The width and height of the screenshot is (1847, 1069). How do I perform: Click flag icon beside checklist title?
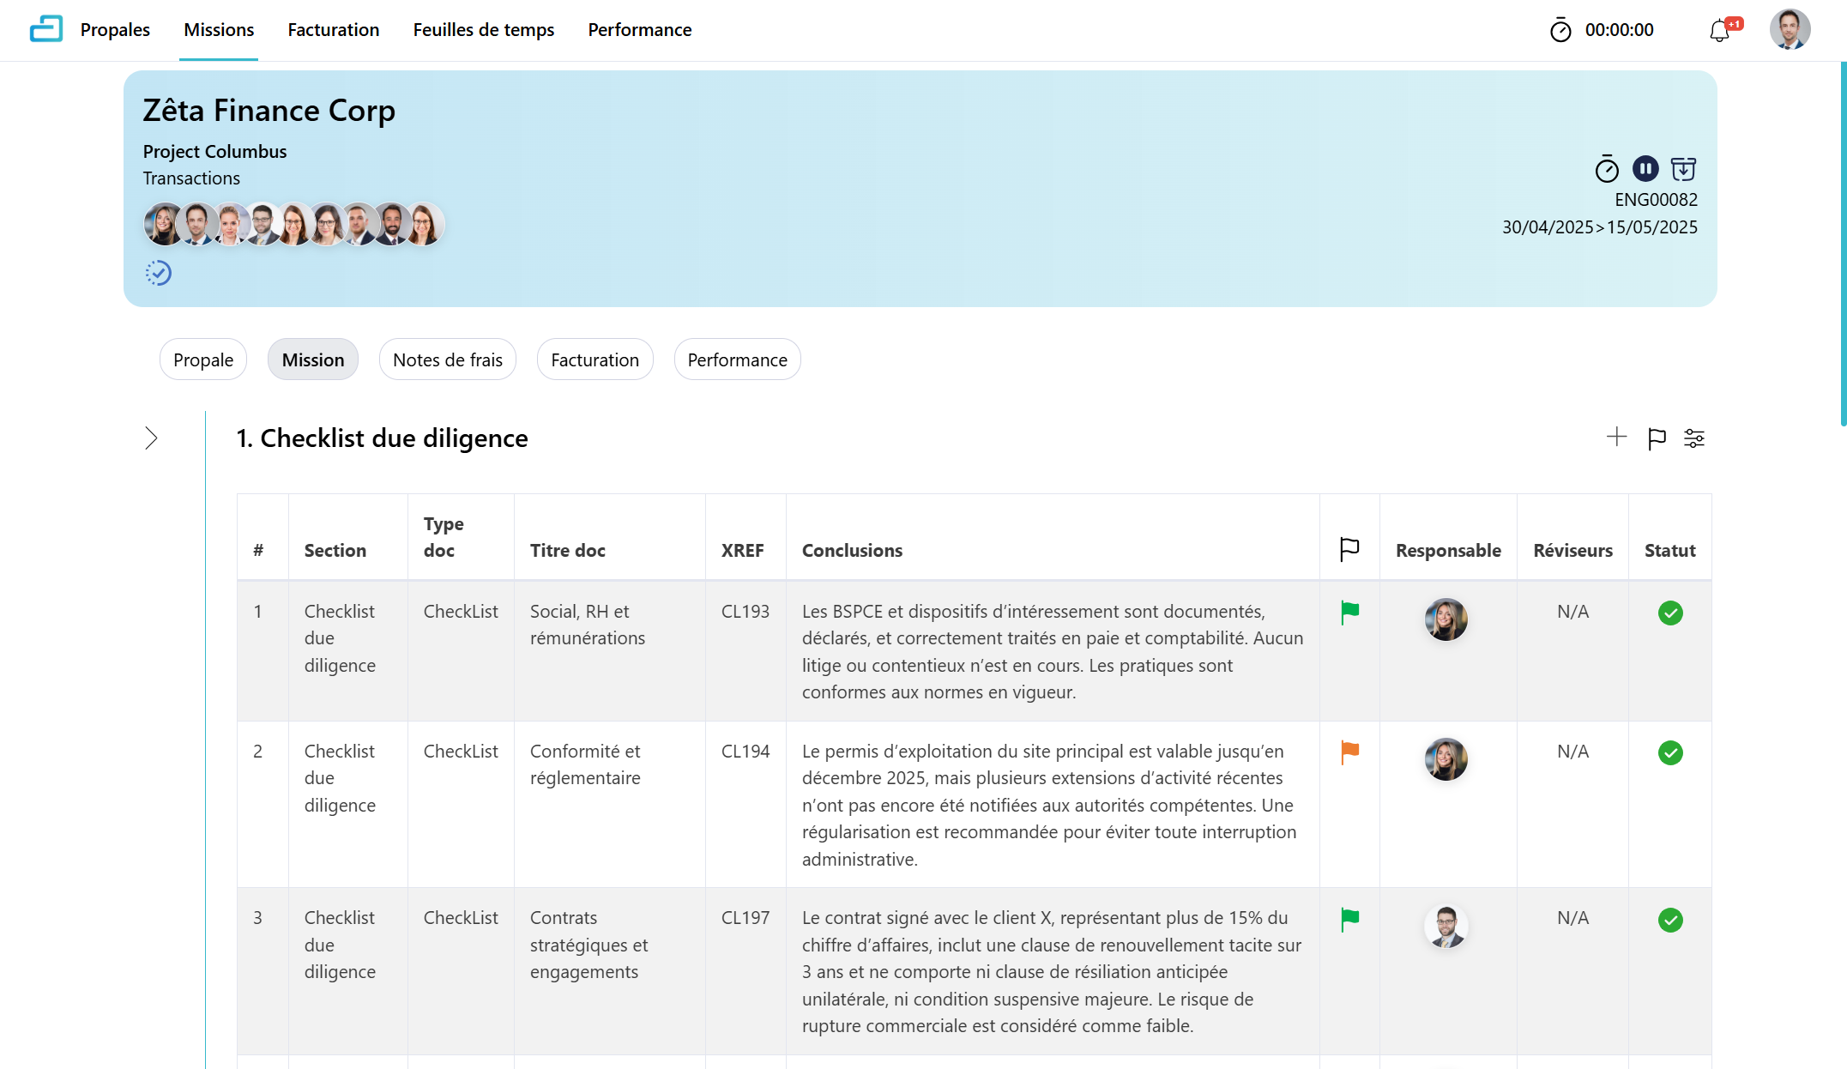pyautogui.click(x=1657, y=438)
